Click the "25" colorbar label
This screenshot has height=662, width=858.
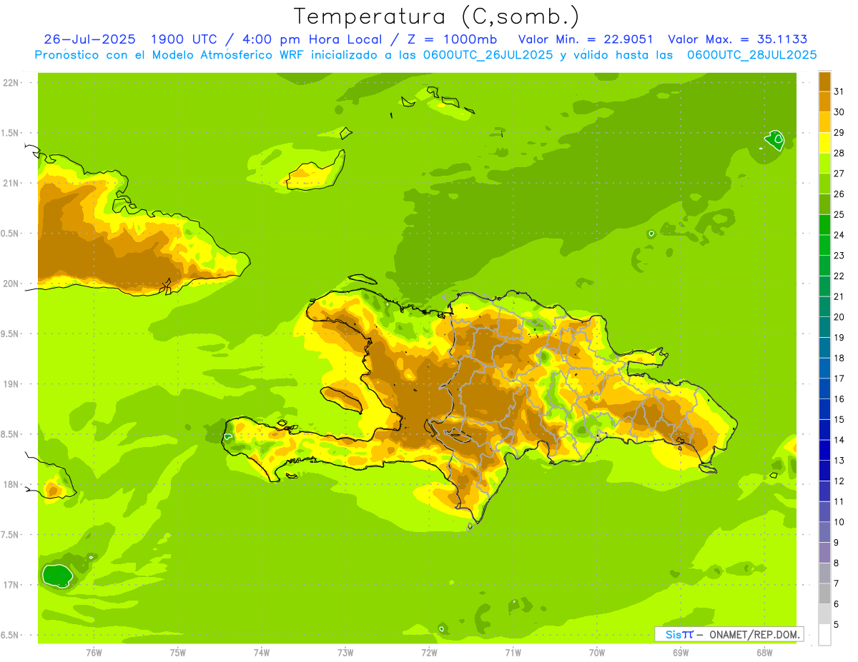tap(839, 214)
